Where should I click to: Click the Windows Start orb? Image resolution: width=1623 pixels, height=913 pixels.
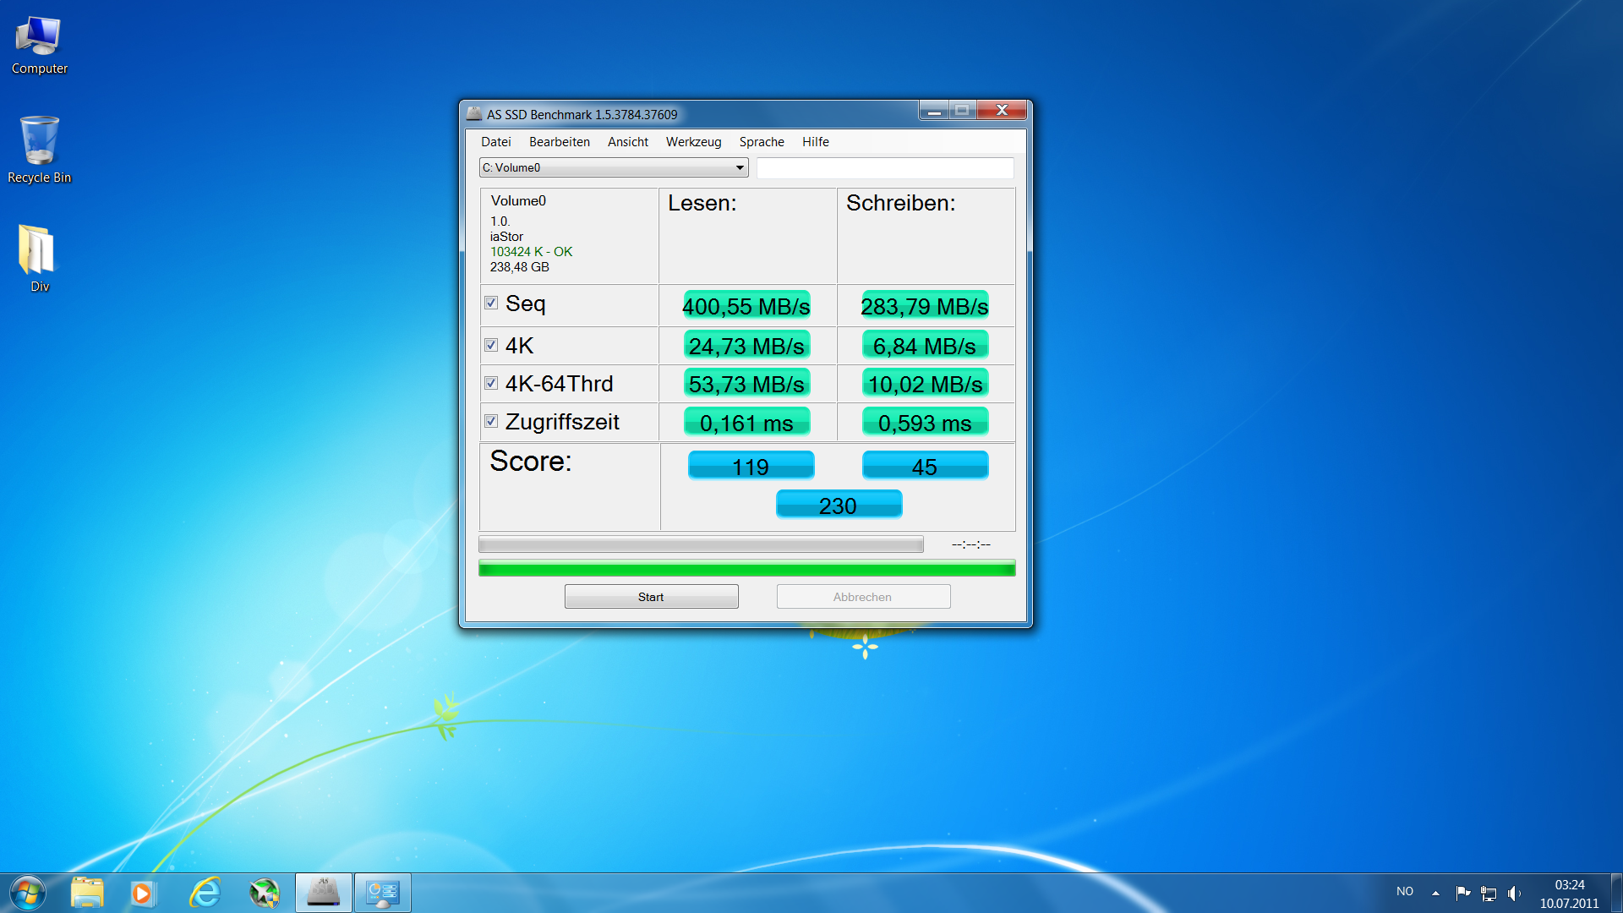pyautogui.click(x=27, y=893)
